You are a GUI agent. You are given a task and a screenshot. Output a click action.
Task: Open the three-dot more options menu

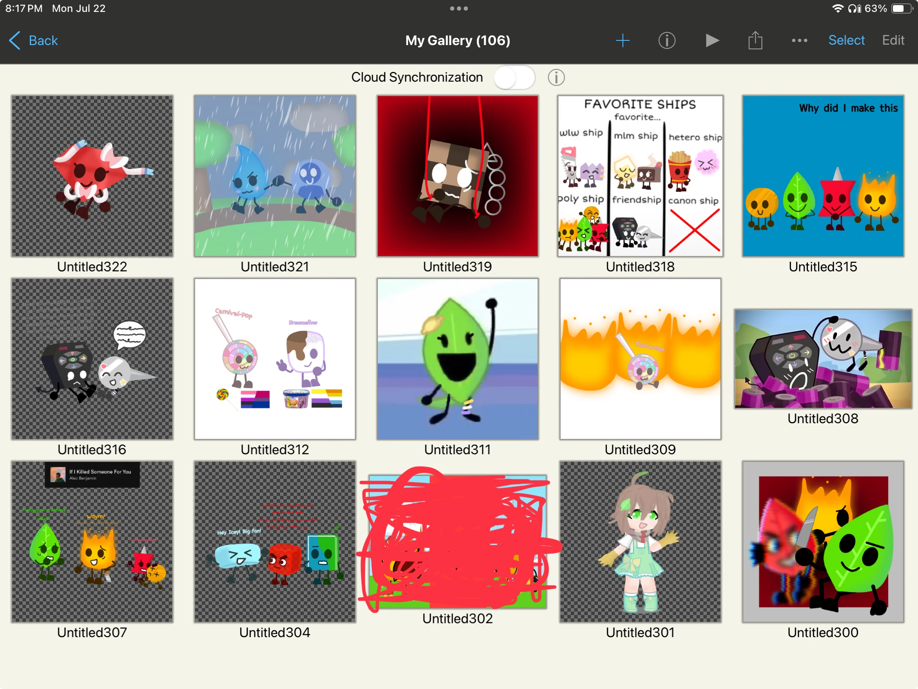[799, 40]
